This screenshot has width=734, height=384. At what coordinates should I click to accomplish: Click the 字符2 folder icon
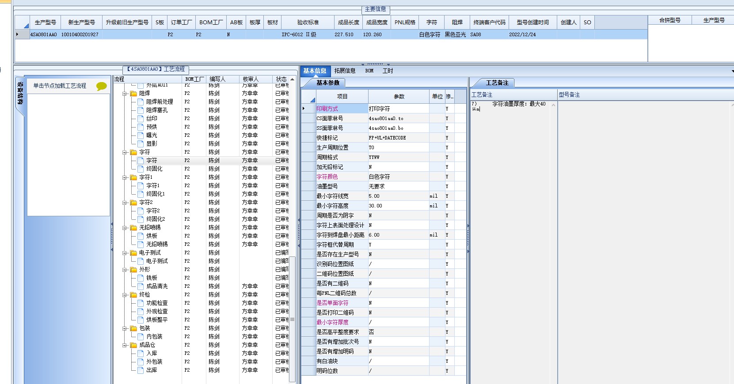(x=133, y=203)
